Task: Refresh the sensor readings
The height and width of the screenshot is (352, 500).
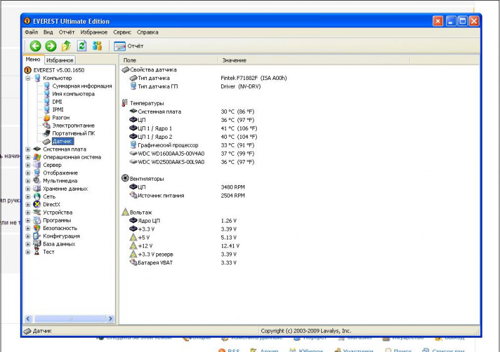Action: pyautogui.click(x=82, y=46)
